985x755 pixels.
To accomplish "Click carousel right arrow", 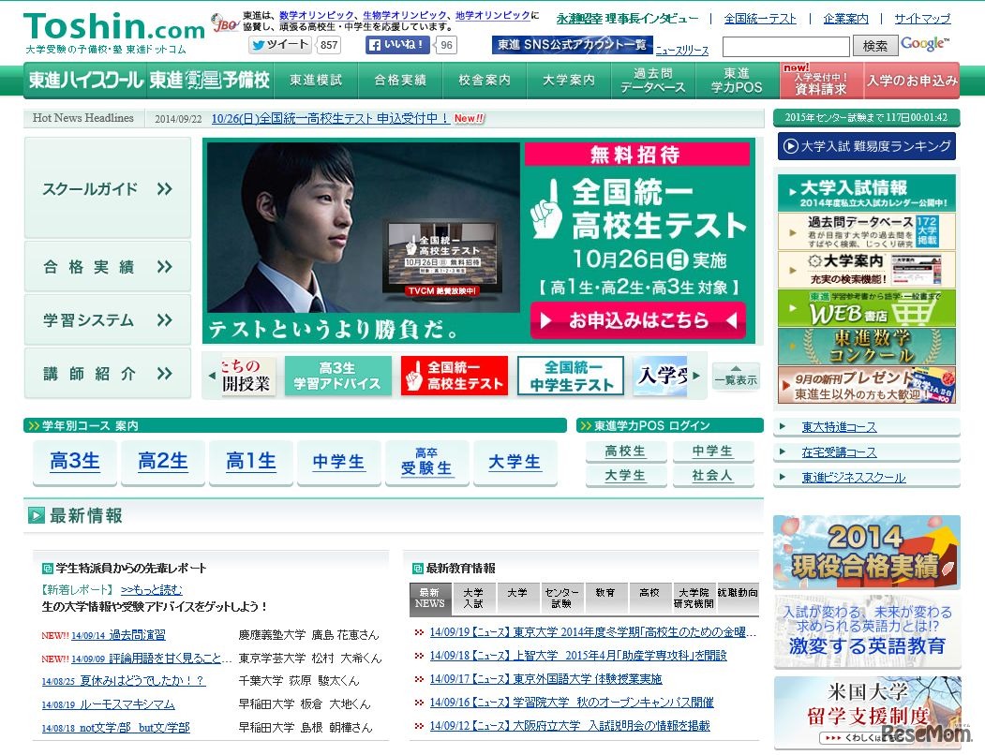I will click(696, 376).
